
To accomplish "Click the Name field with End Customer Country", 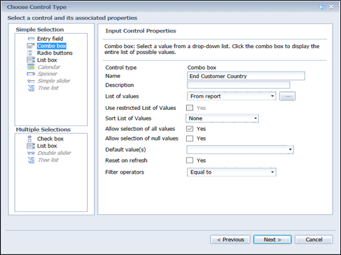I will tap(246, 76).
